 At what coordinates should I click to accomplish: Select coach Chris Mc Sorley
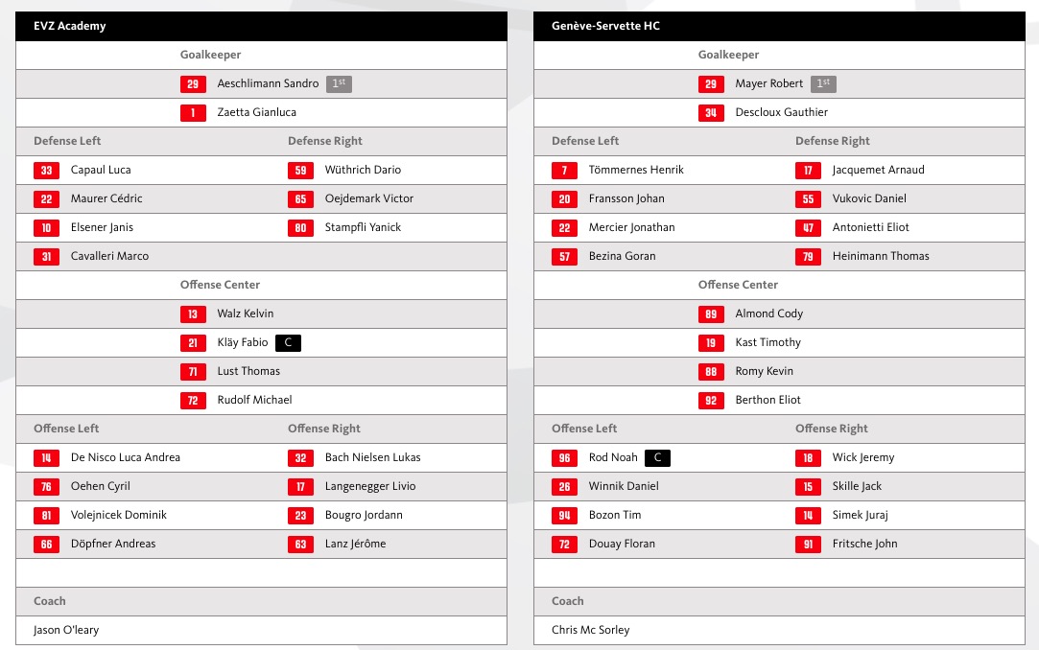(590, 630)
